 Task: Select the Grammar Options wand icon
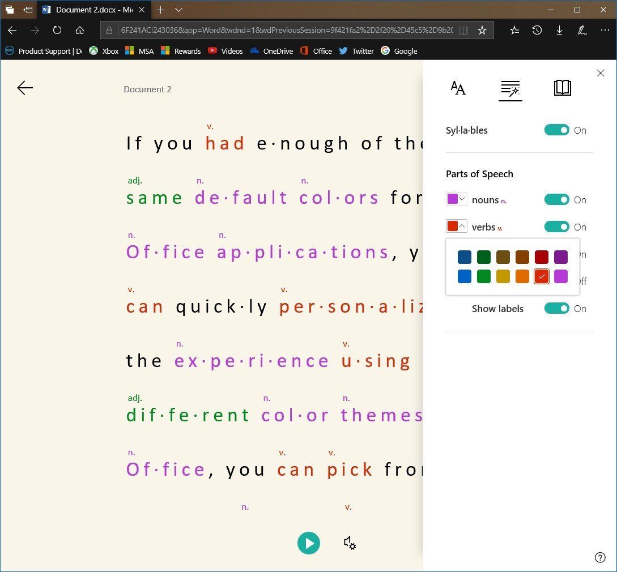510,88
